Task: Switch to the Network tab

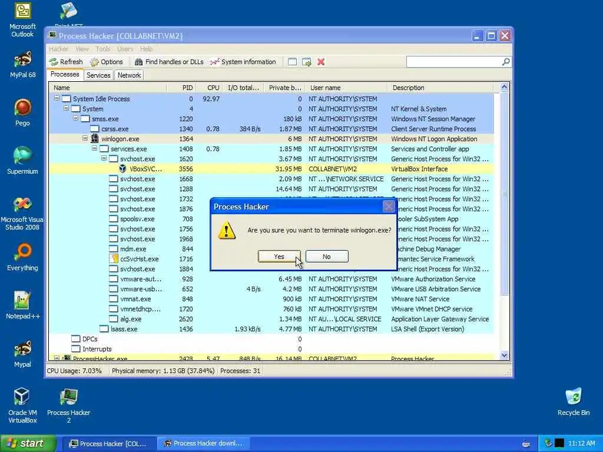Action: point(129,75)
